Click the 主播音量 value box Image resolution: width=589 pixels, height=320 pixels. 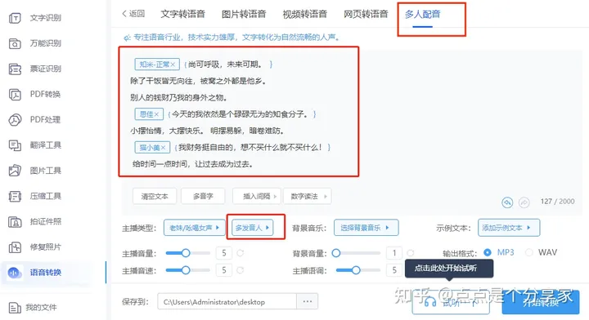pos(224,253)
